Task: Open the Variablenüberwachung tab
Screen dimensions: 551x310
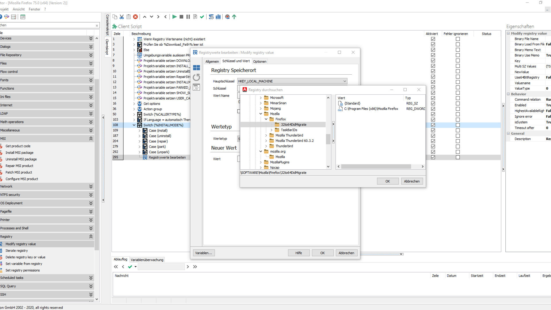Action: pyautogui.click(x=147, y=260)
